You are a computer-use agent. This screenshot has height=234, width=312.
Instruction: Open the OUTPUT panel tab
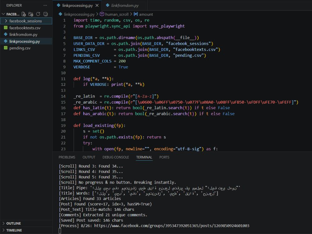point(89,157)
